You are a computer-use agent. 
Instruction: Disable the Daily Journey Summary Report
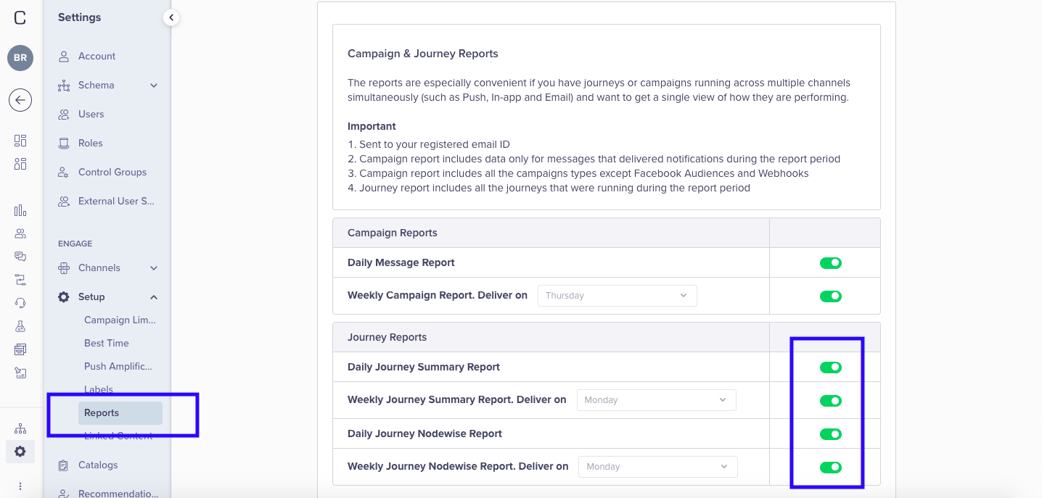click(x=830, y=368)
